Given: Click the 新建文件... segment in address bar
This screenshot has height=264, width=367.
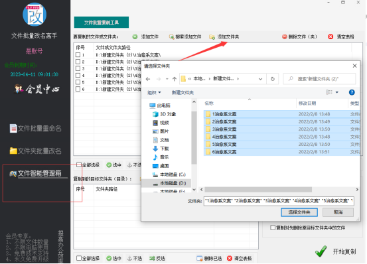Looking at the screenshot, I should click(x=223, y=79).
